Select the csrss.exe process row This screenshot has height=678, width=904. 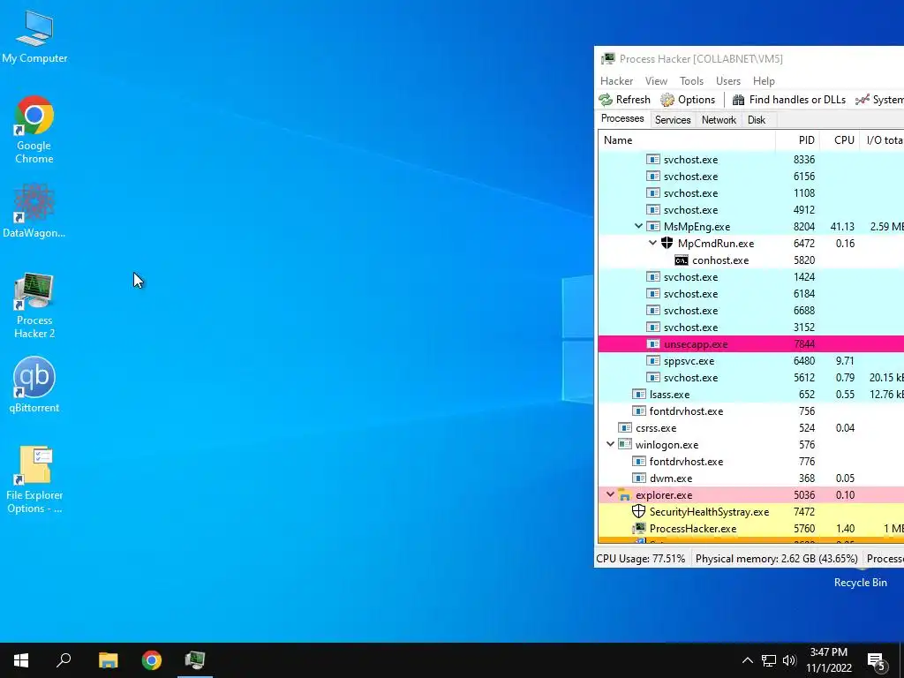point(751,428)
